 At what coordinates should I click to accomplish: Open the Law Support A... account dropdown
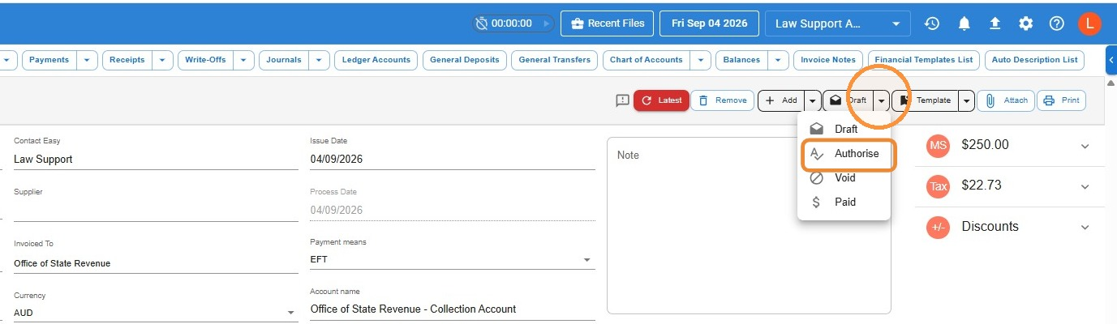pyautogui.click(x=837, y=23)
